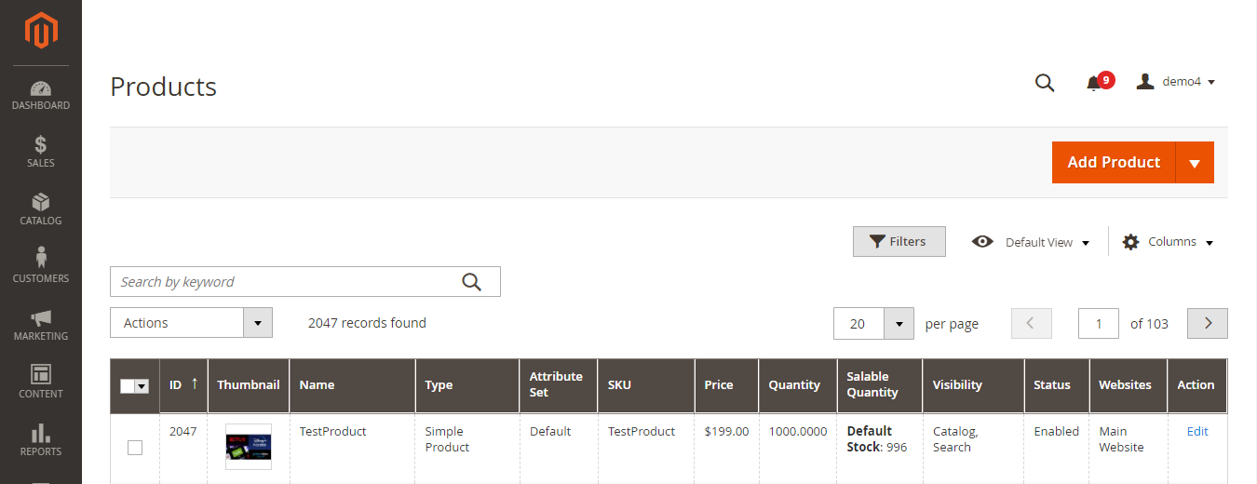Image resolution: width=1257 pixels, height=484 pixels.
Task: Sort by the Attribute Set column header
Action: coord(559,385)
